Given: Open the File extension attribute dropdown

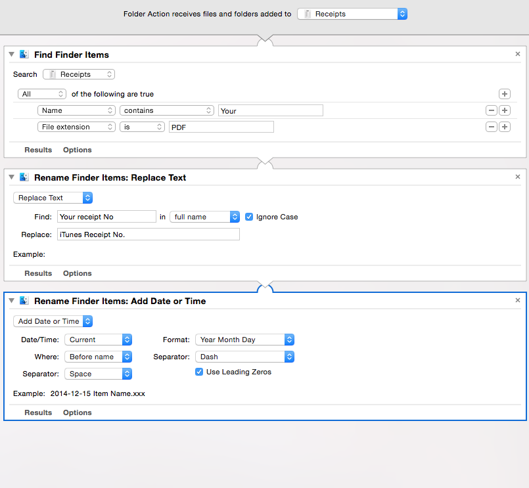Looking at the screenshot, I should [77, 127].
